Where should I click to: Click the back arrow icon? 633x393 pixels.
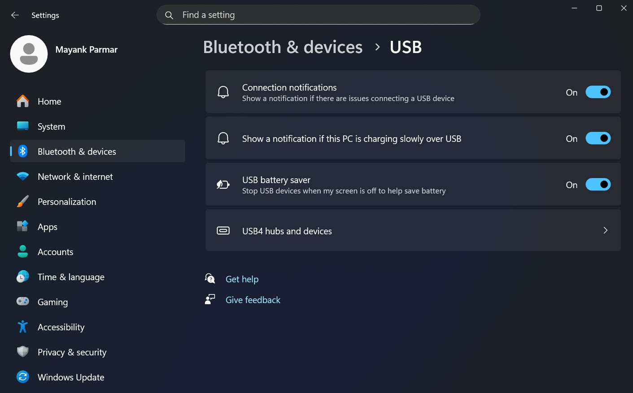click(15, 15)
